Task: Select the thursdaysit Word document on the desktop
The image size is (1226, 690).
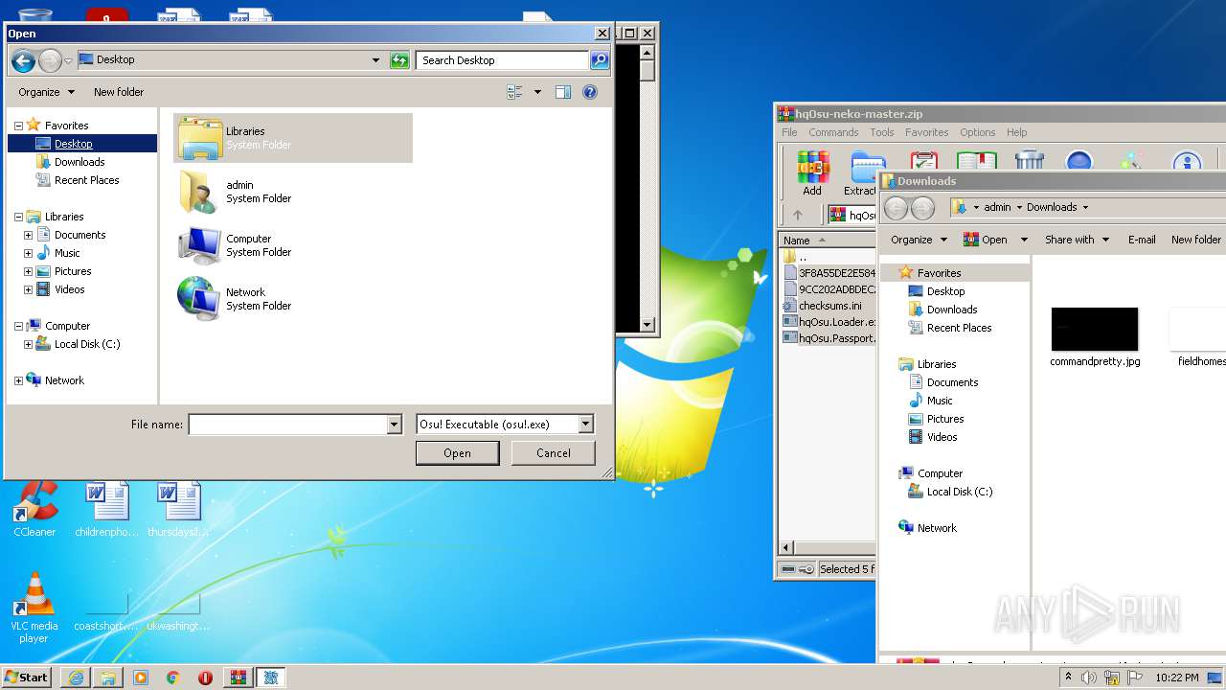Action: click(178, 509)
